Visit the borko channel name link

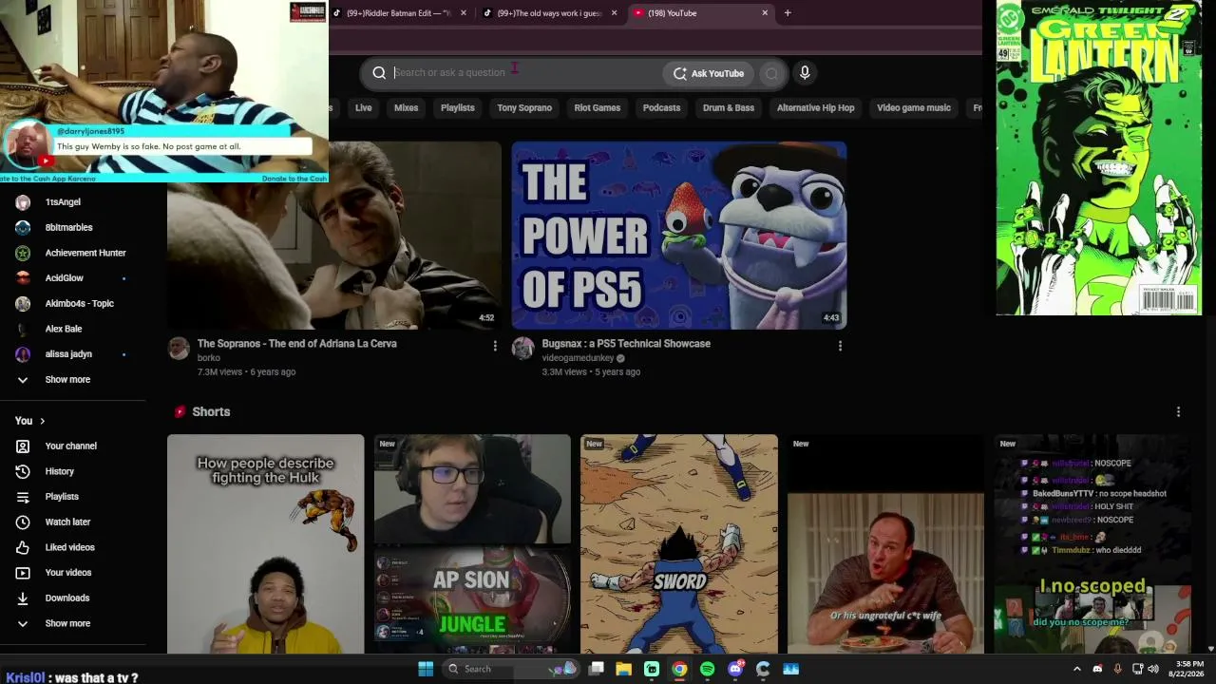click(209, 358)
